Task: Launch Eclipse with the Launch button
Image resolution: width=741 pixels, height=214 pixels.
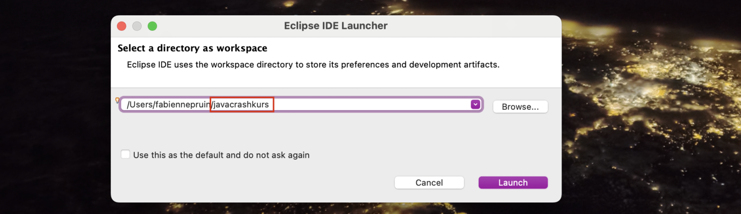Action: pos(513,183)
